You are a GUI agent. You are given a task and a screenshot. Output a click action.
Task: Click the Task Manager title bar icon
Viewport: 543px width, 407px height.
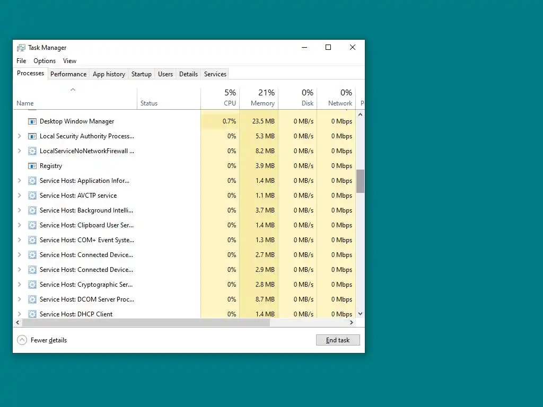21,47
